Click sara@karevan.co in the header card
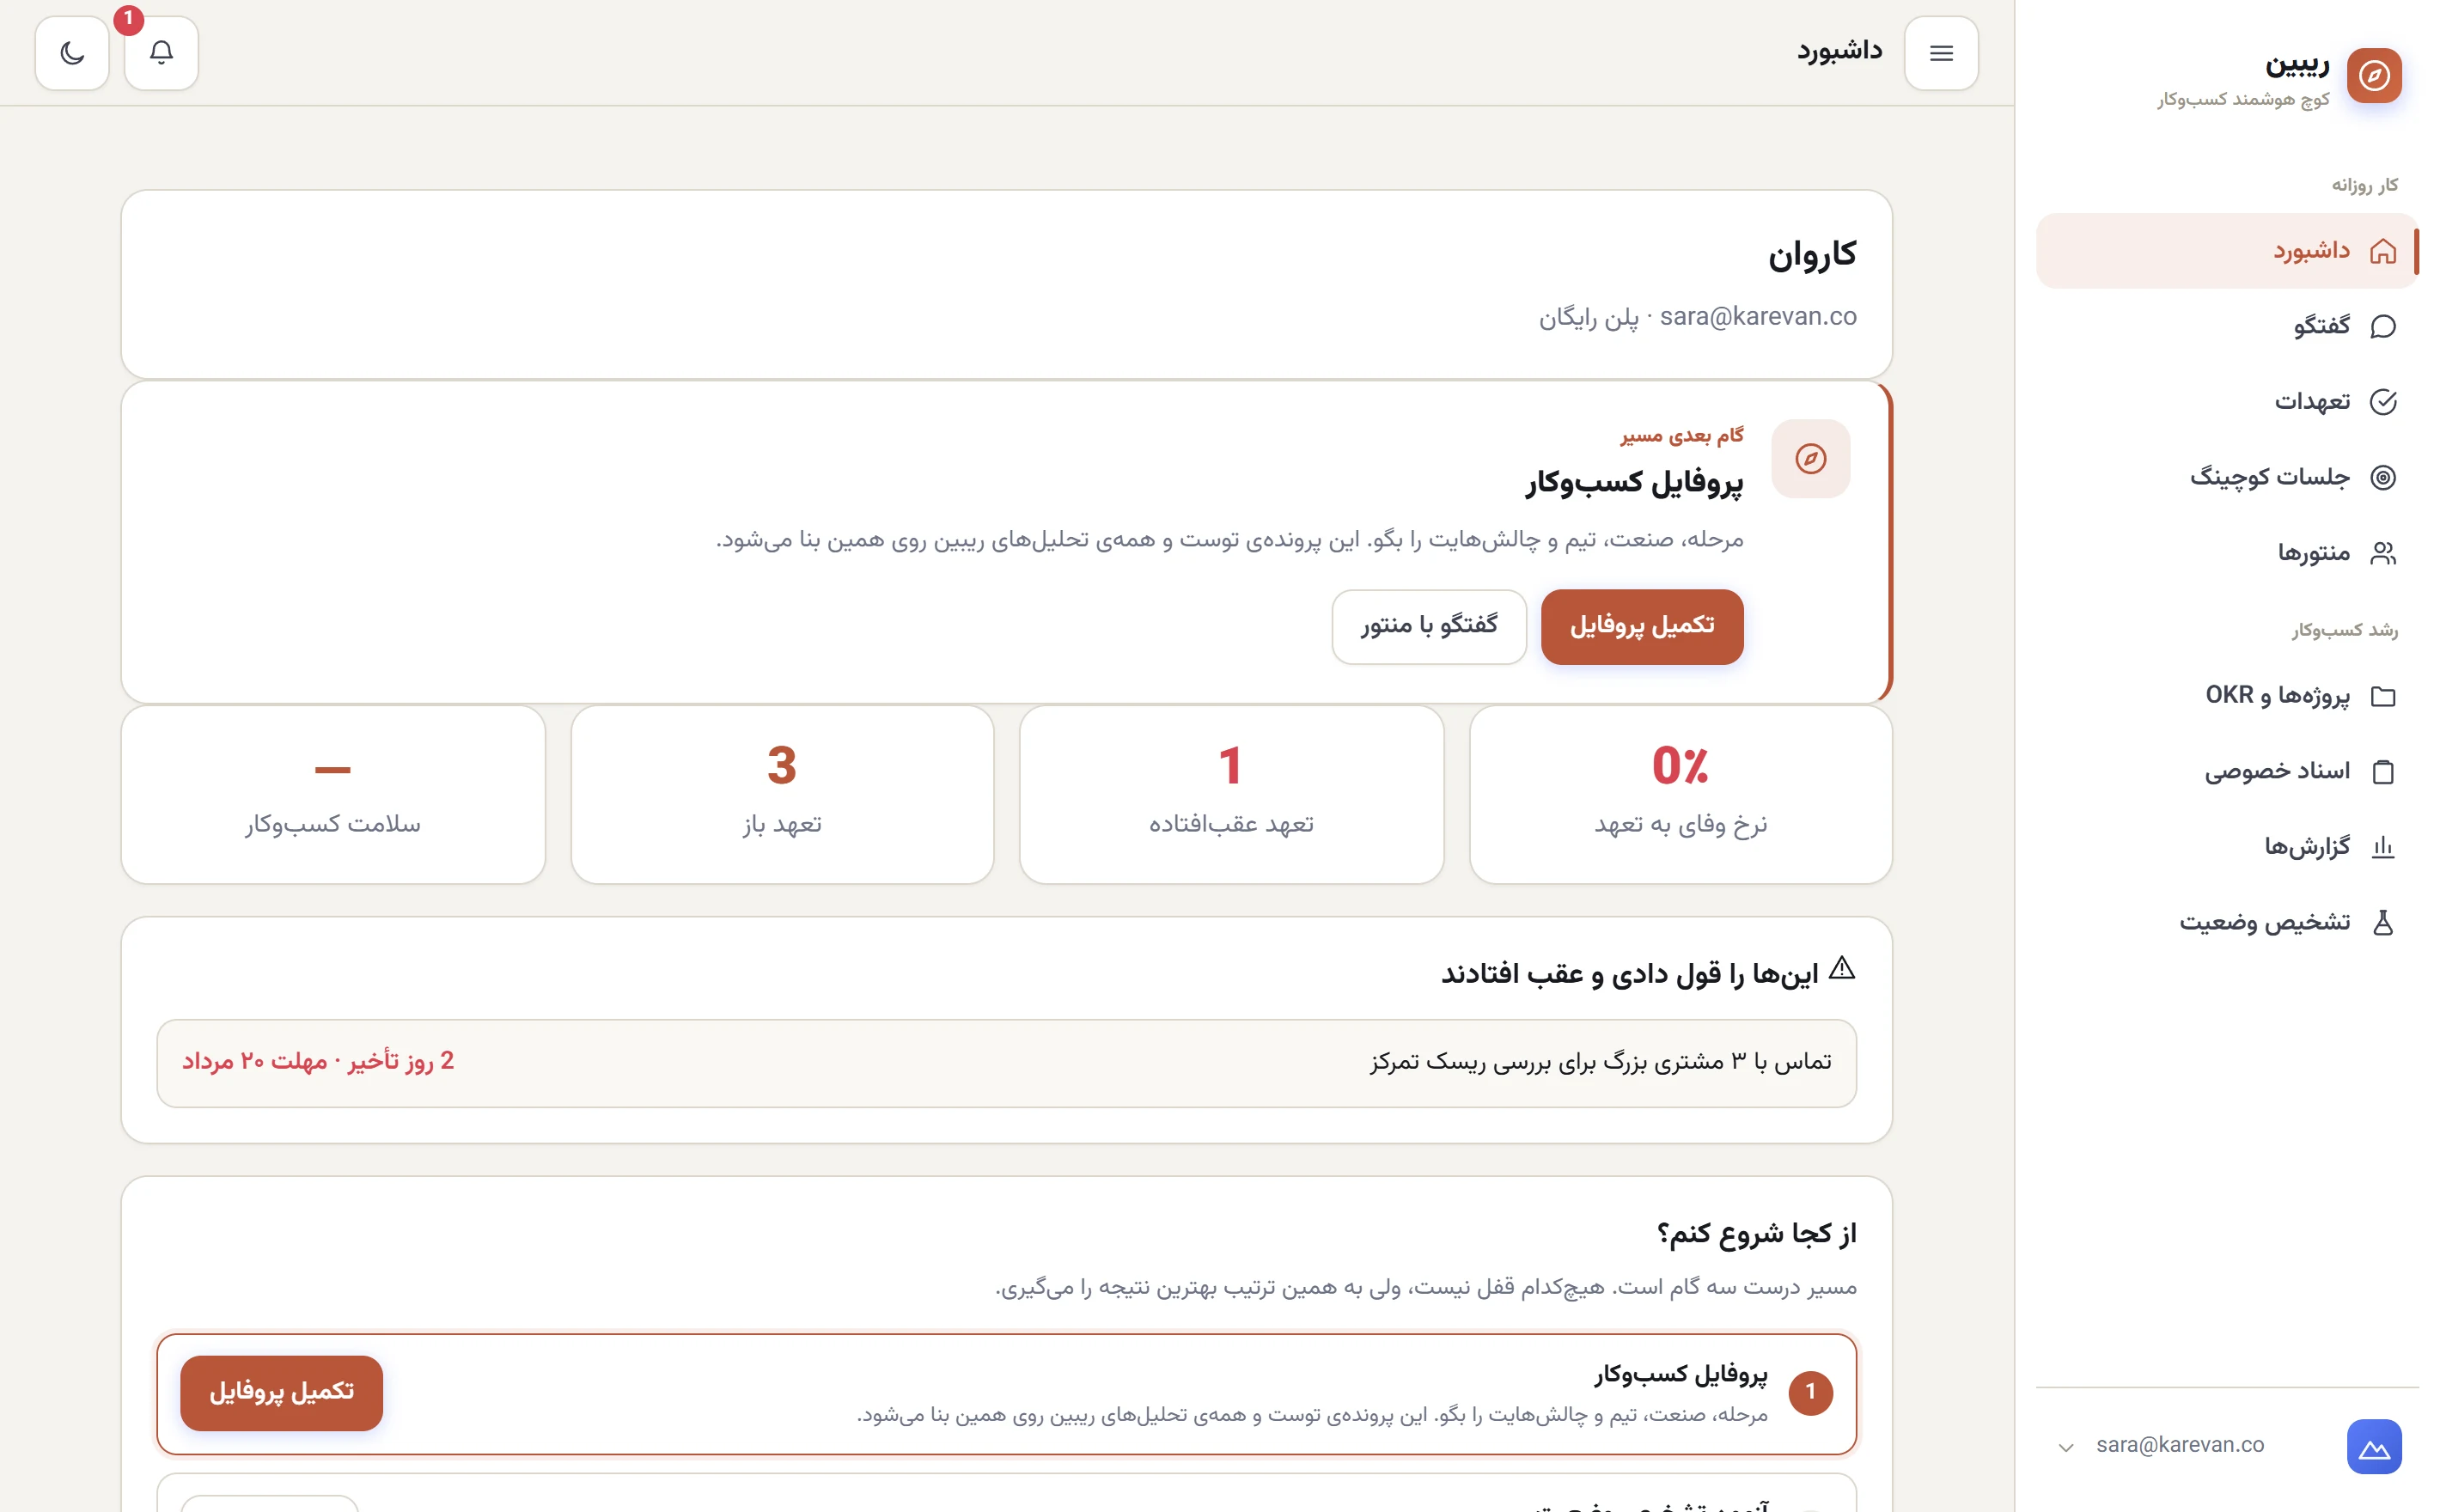Screen dimensions: 2440x1512 click(1757, 317)
